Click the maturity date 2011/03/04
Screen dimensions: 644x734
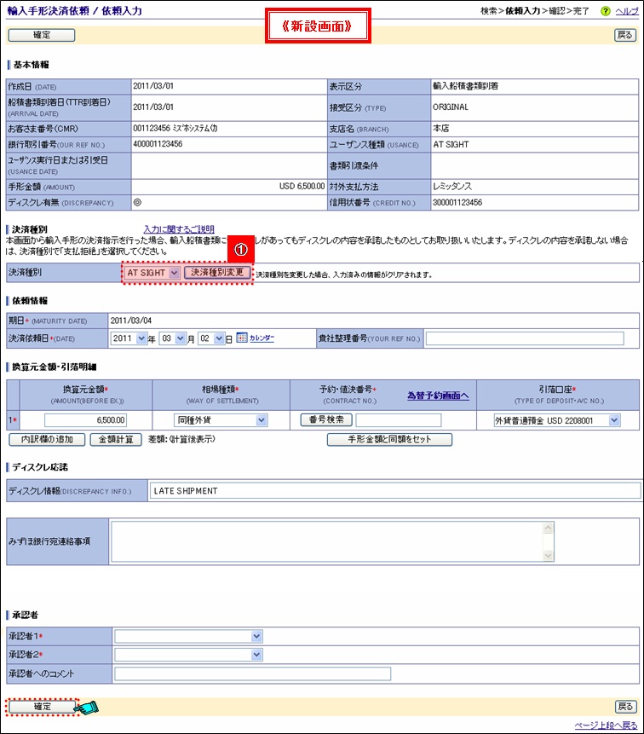pos(131,321)
